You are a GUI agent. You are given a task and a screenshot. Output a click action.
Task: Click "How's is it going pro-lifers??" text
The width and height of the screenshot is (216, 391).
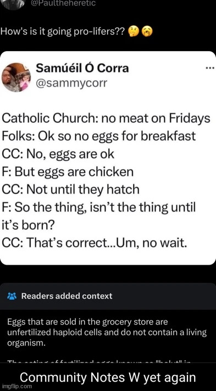pos(63,32)
